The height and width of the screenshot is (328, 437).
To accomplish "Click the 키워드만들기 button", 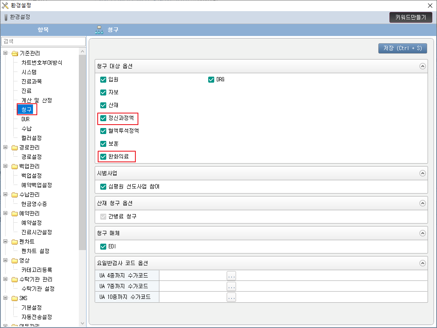I will tap(410, 18).
